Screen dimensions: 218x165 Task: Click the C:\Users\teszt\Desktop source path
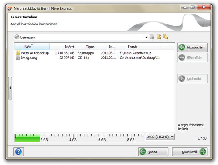[x=140, y=58]
